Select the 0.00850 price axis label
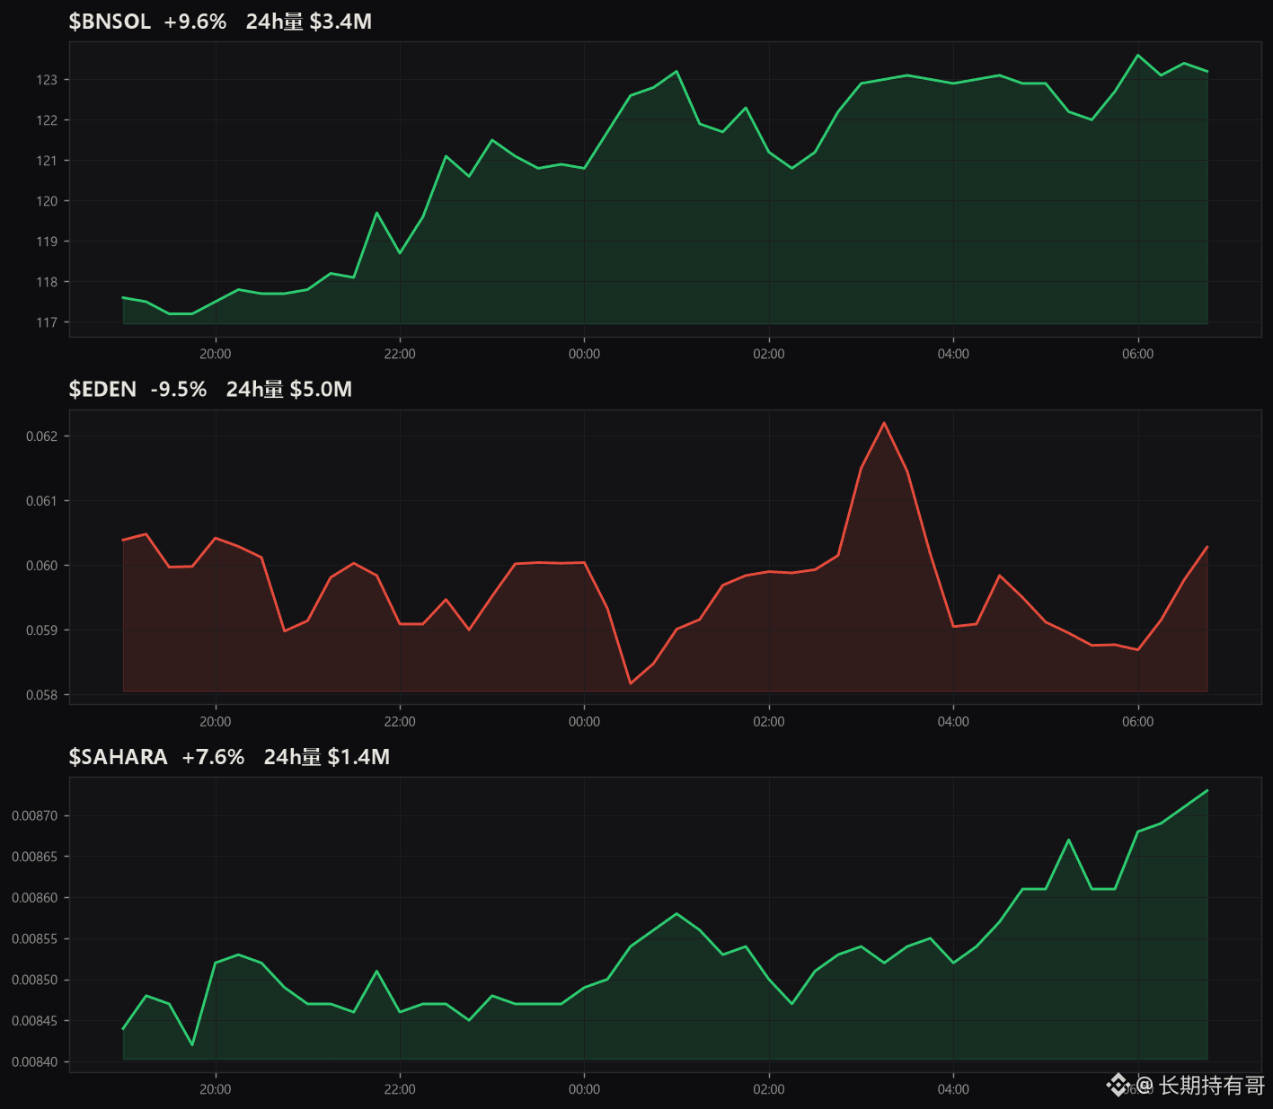Viewport: 1273px width, 1109px height. 35,980
